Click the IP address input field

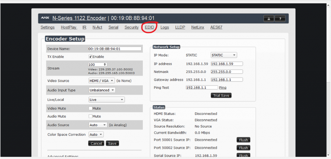click(227, 64)
